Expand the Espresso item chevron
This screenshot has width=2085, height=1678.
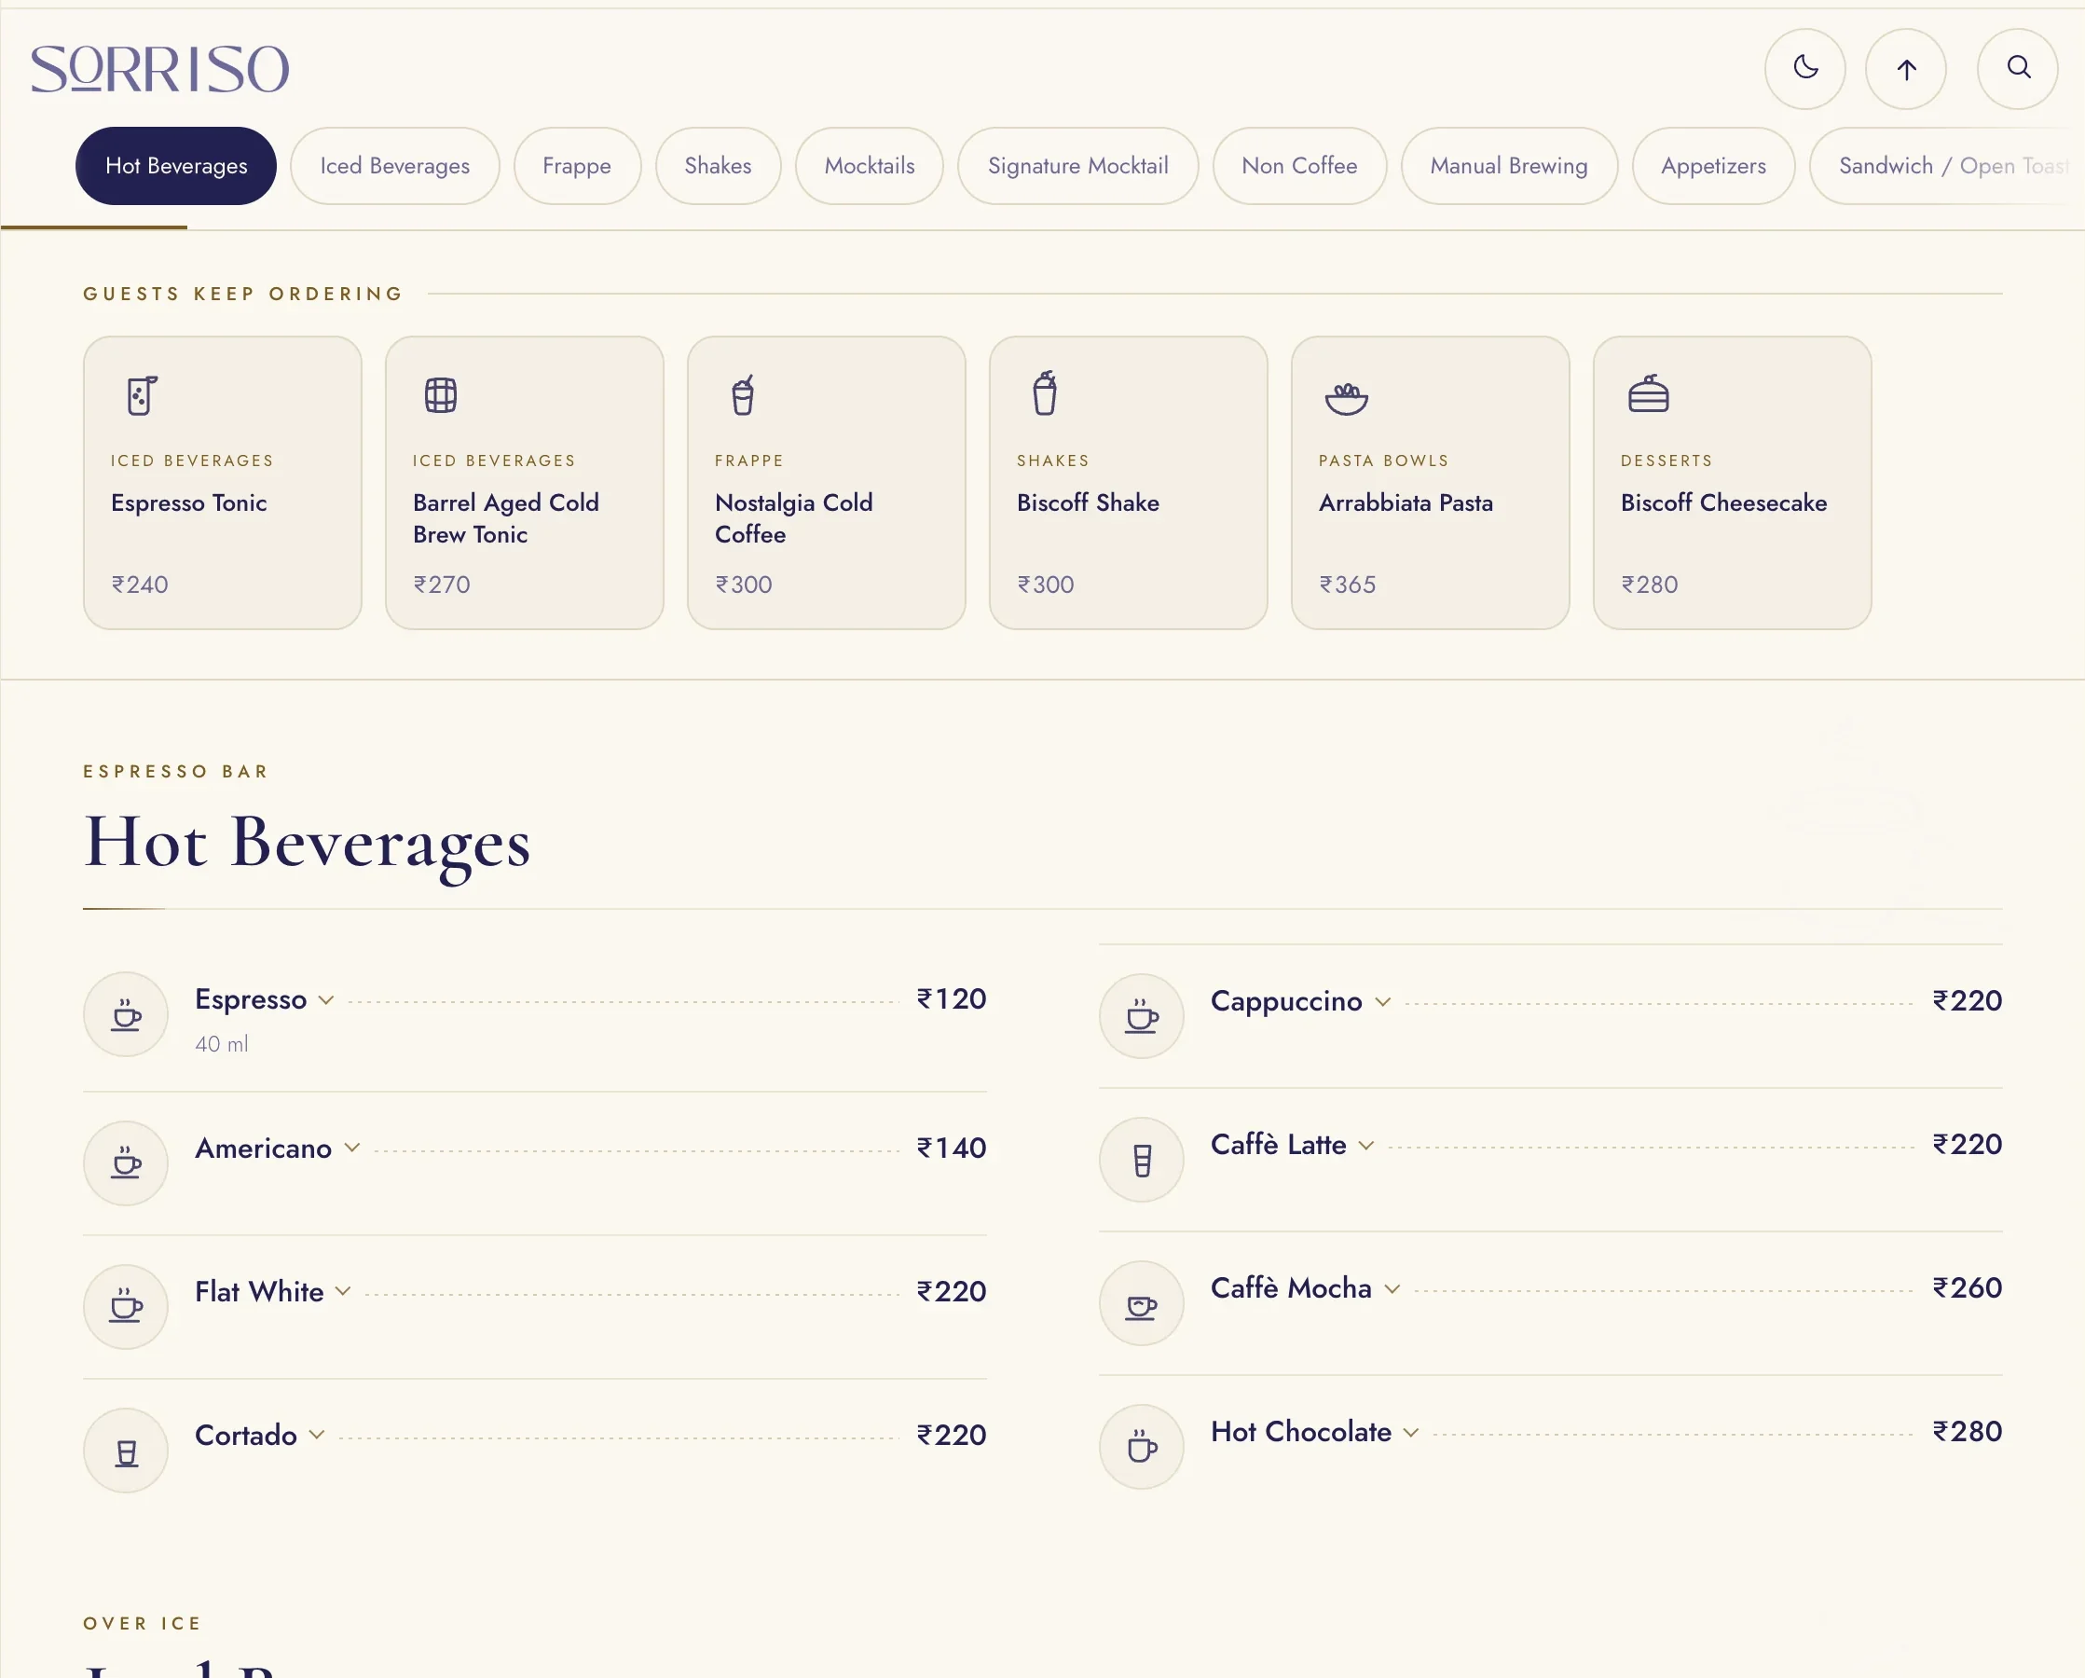pyautogui.click(x=326, y=1000)
